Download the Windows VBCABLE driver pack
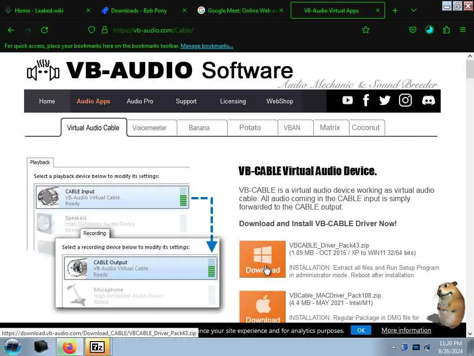474x356 pixels. (x=262, y=259)
